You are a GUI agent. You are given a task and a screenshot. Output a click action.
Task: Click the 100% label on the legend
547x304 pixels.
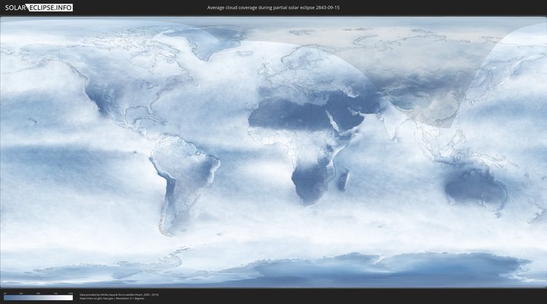click(71, 293)
